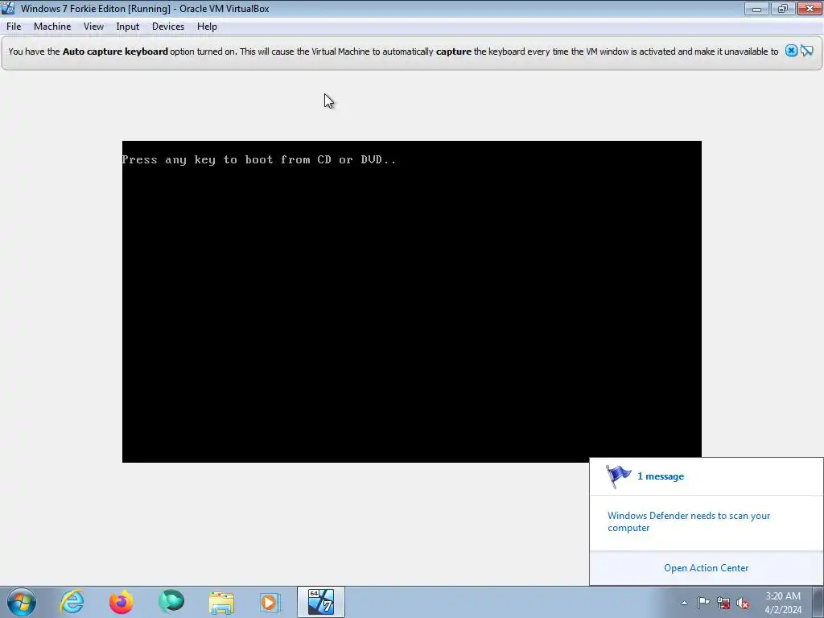Click inside the VM boot screen
This screenshot has width=824, height=618.
pos(411,302)
